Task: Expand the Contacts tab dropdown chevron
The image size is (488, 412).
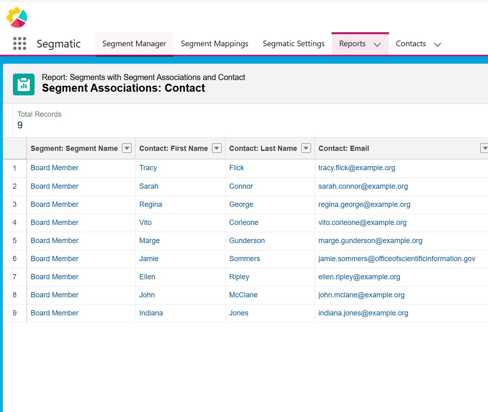Action: click(x=437, y=45)
